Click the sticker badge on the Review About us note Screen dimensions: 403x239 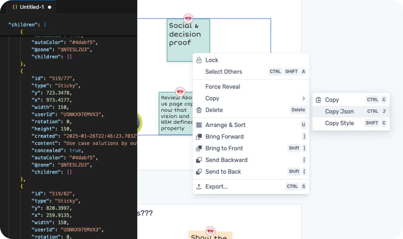click(180, 92)
